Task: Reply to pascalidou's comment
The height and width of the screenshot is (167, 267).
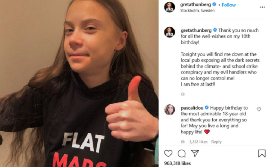Action: click(216, 142)
